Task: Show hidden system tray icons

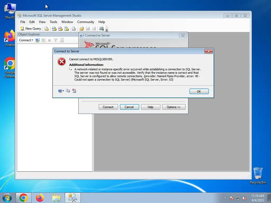Action: tap(225, 198)
